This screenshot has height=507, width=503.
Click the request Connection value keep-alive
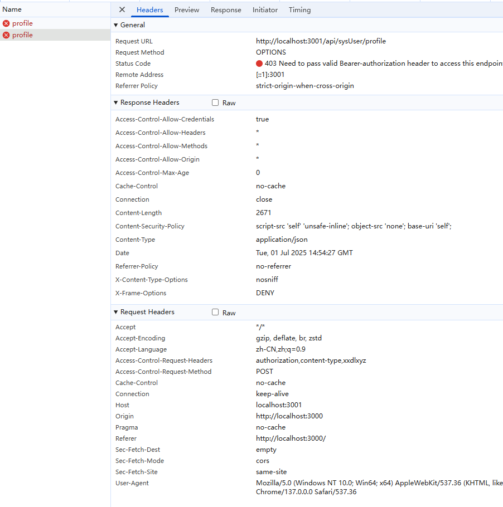point(272,394)
